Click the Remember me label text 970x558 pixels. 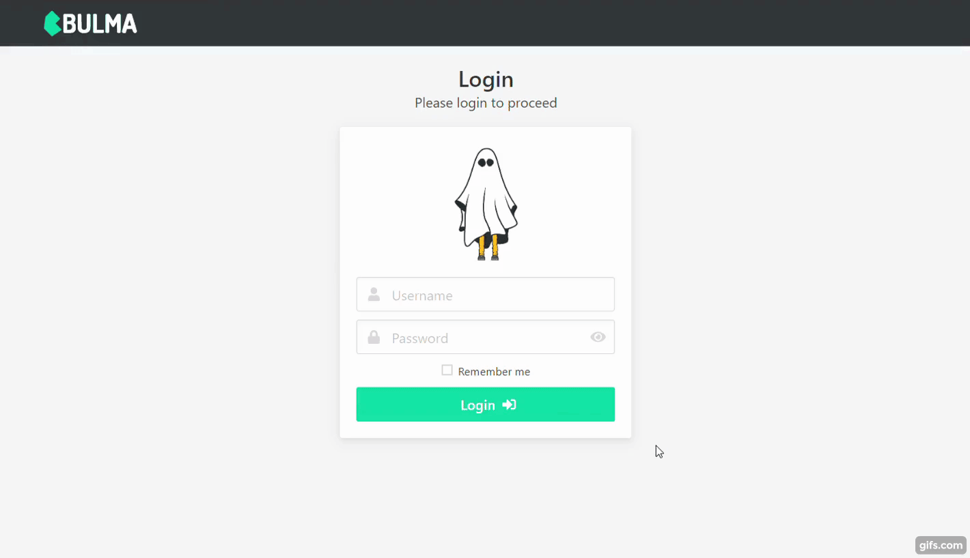(494, 372)
